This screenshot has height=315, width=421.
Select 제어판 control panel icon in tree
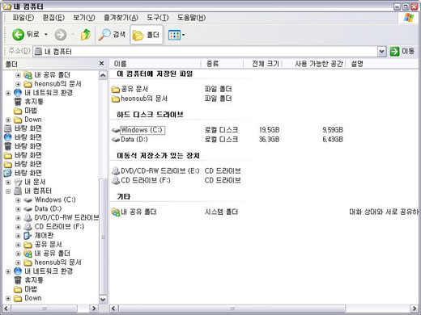tap(28, 236)
